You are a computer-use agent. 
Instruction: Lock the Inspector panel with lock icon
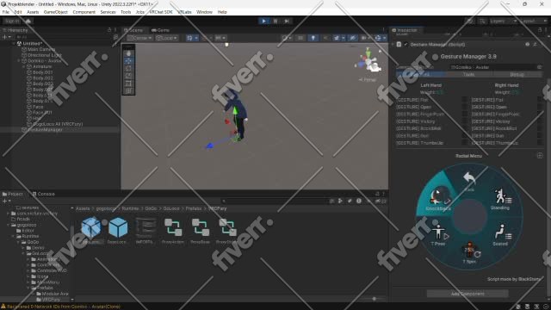click(540, 30)
